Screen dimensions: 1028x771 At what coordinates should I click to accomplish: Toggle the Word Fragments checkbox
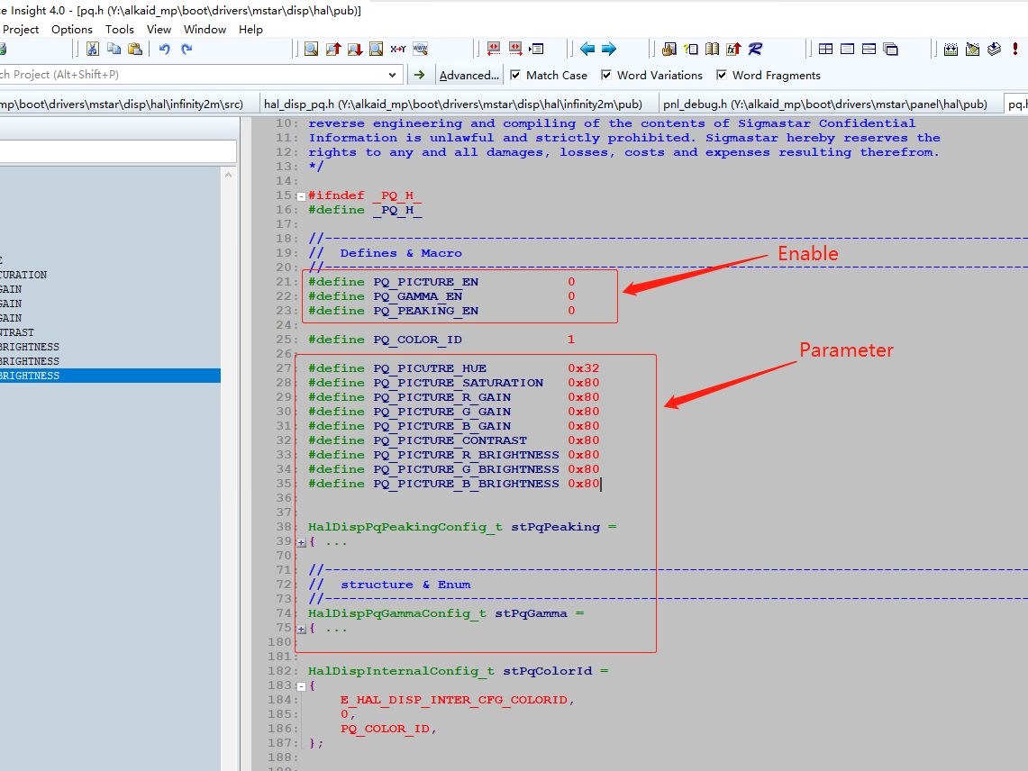[722, 75]
